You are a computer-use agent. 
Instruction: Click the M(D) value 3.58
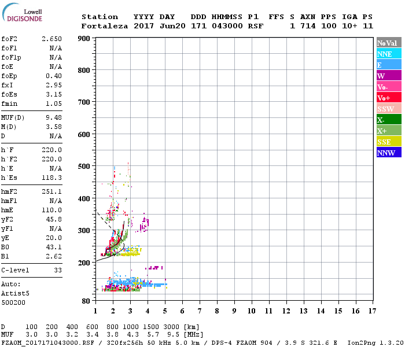pos(54,127)
